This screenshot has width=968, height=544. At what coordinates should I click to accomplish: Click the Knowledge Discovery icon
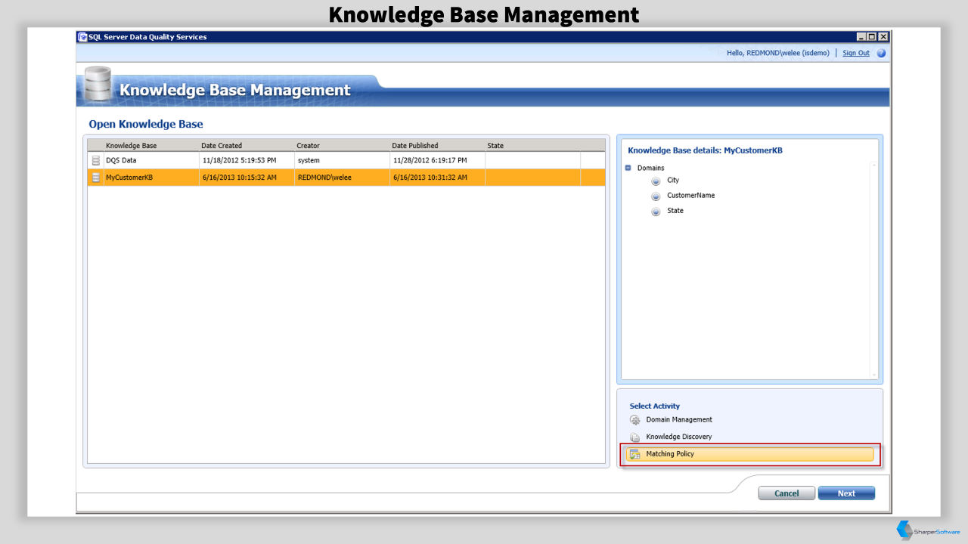click(x=635, y=437)
